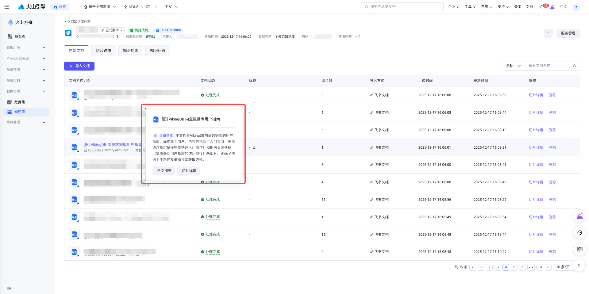589x294 pixels.
Task: Expand the 智能广场 sidebar section
Action: click(26, 47)
